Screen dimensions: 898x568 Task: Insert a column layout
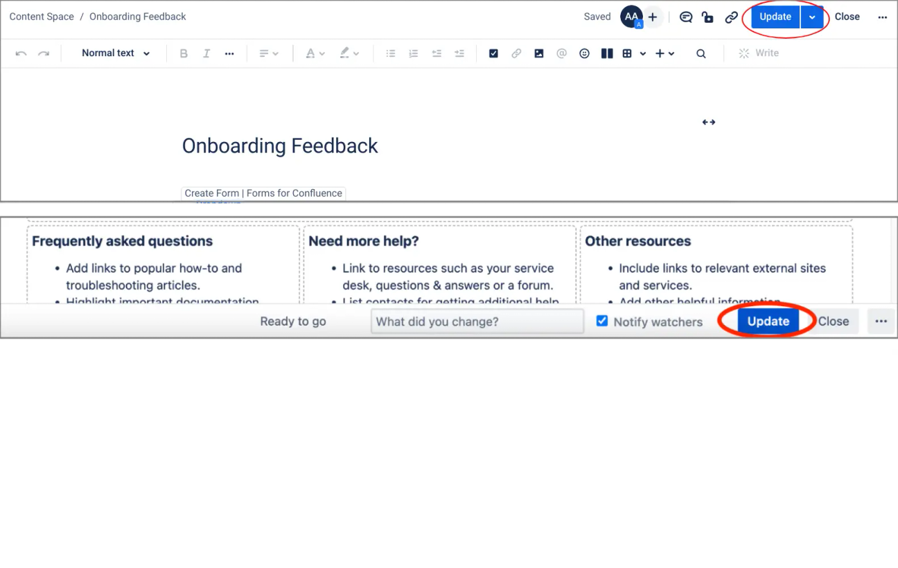click(607, 53)
